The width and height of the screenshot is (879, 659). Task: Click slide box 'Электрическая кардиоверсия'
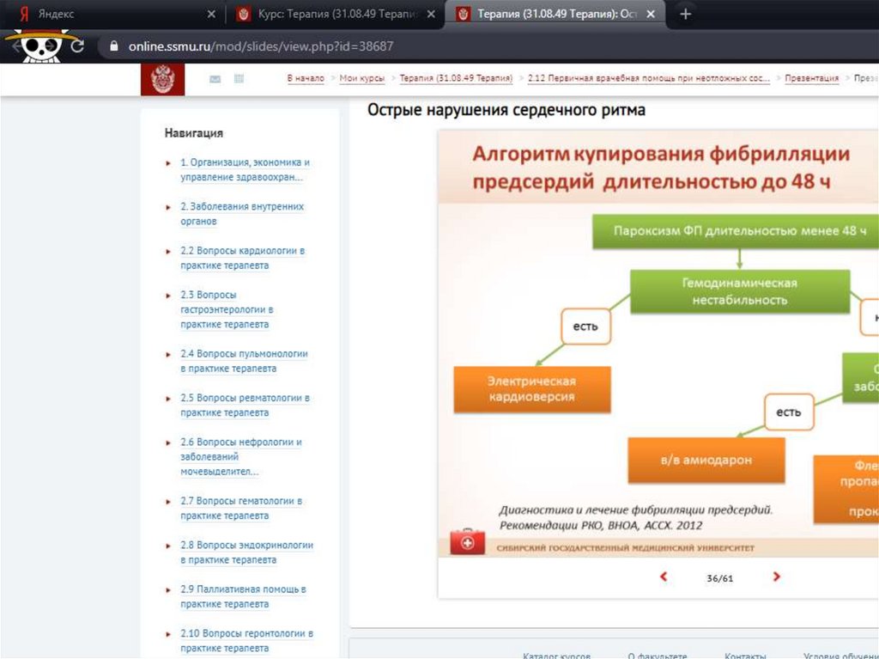(532, 389)
